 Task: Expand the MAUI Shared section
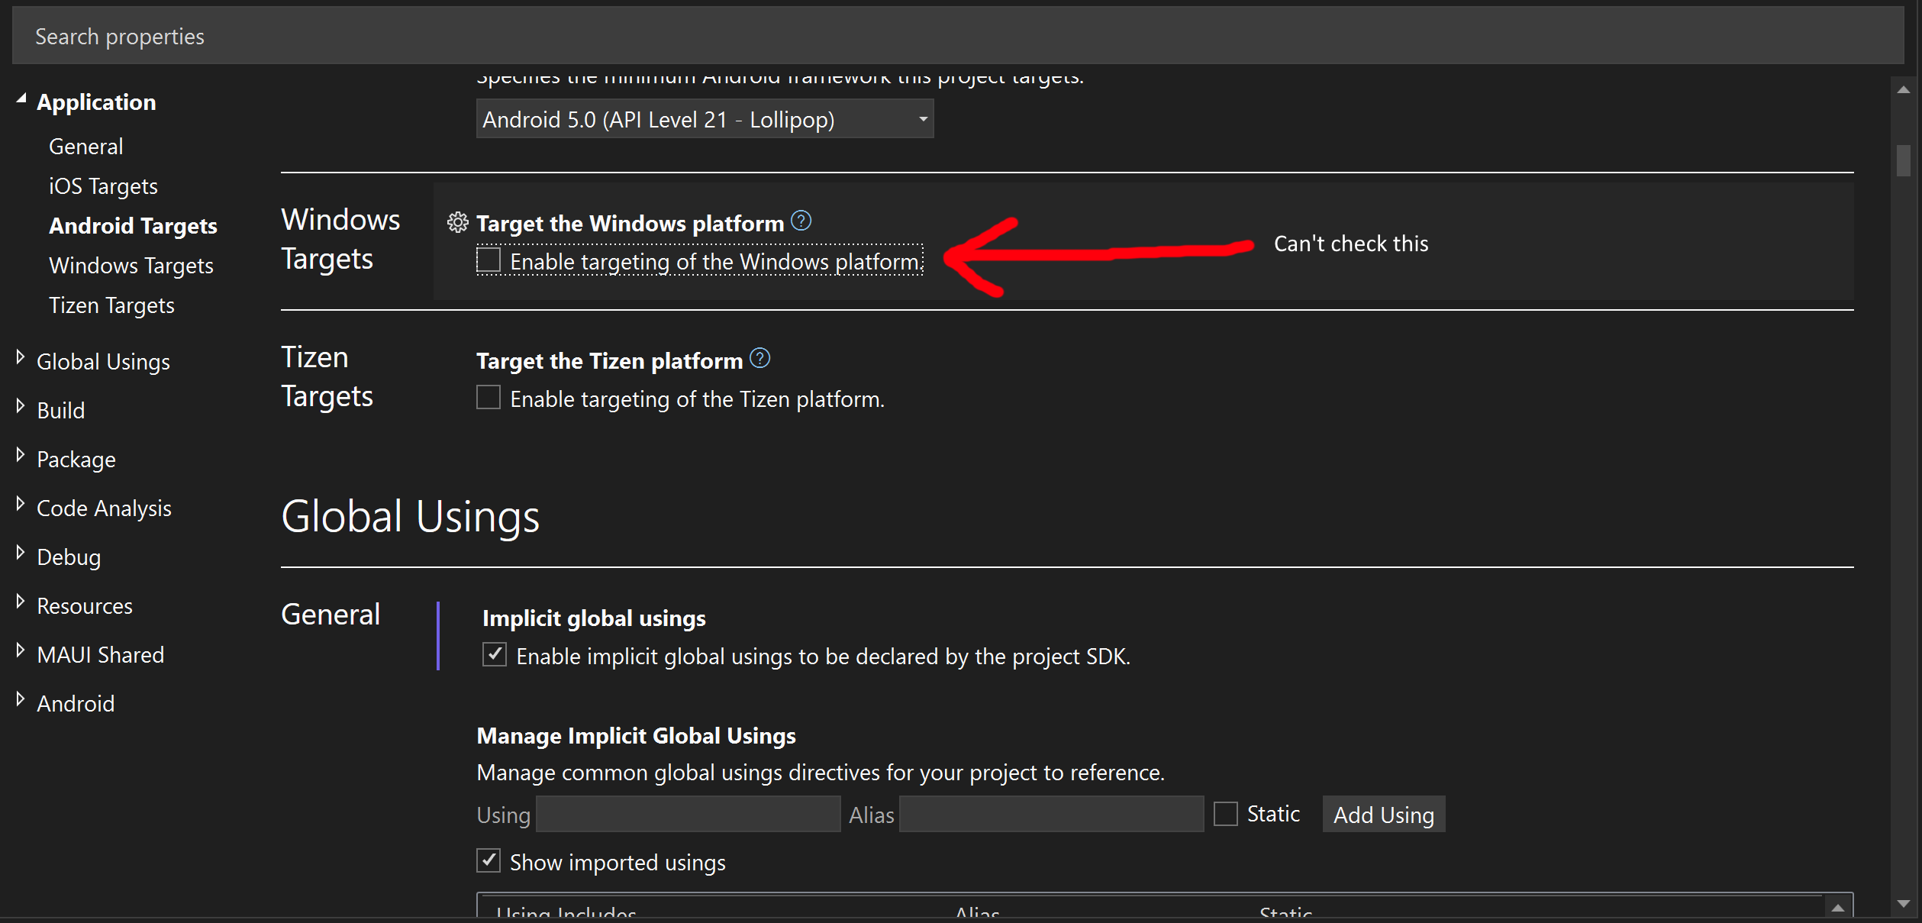(x=21, y=650)
